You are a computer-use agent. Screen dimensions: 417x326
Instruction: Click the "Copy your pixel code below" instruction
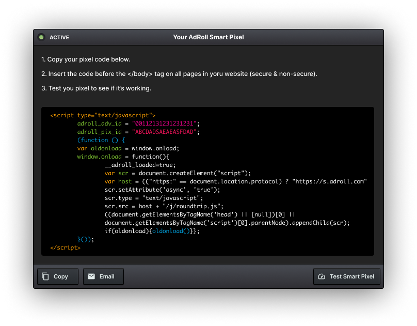(x=86, y=59)
